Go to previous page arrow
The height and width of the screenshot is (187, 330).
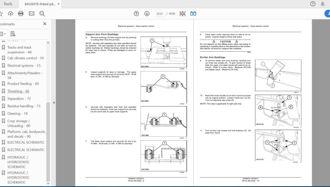(x=136, y=14)
